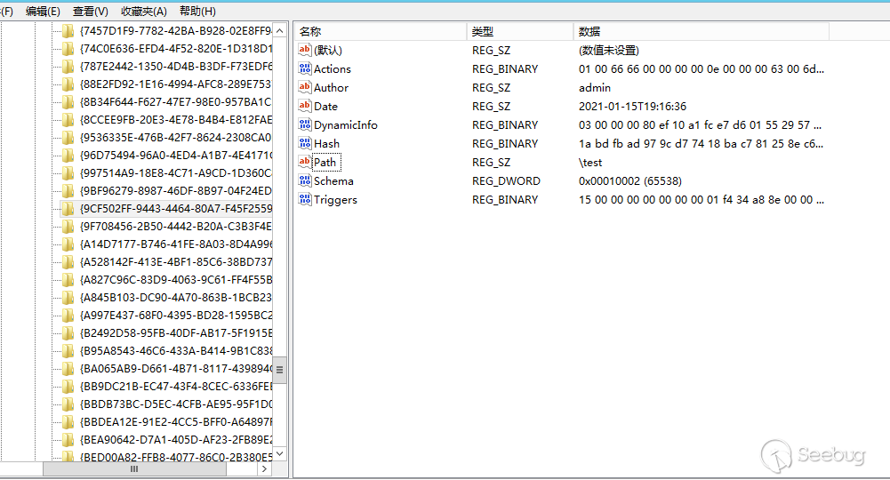Click folder icon of {A14D7177-B746 key

coord(68,244)
